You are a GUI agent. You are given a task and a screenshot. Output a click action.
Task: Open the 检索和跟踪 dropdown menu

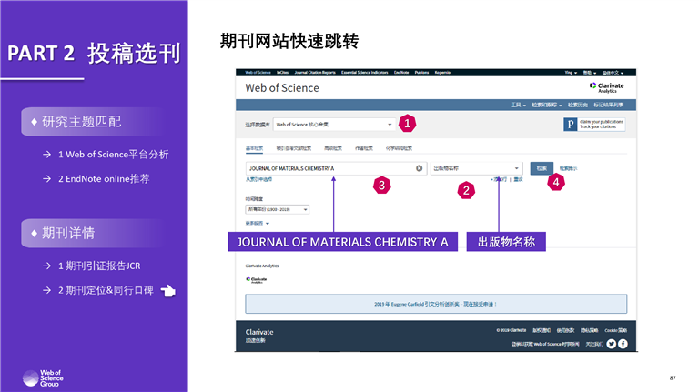[546, 105]
